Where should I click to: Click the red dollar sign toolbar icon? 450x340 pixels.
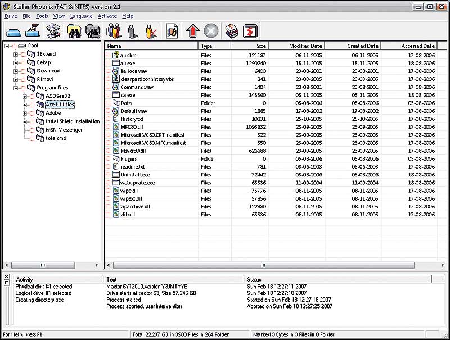point(250,31)
